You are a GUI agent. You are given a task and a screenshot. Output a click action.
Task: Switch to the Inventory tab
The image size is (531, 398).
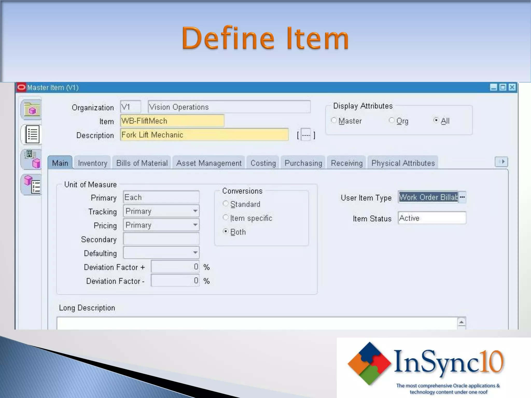click(x=93, y=163)
